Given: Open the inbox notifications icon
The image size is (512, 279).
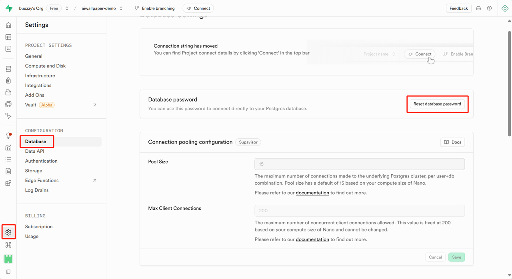Looking at the screenshot, I should coord(478,8).
